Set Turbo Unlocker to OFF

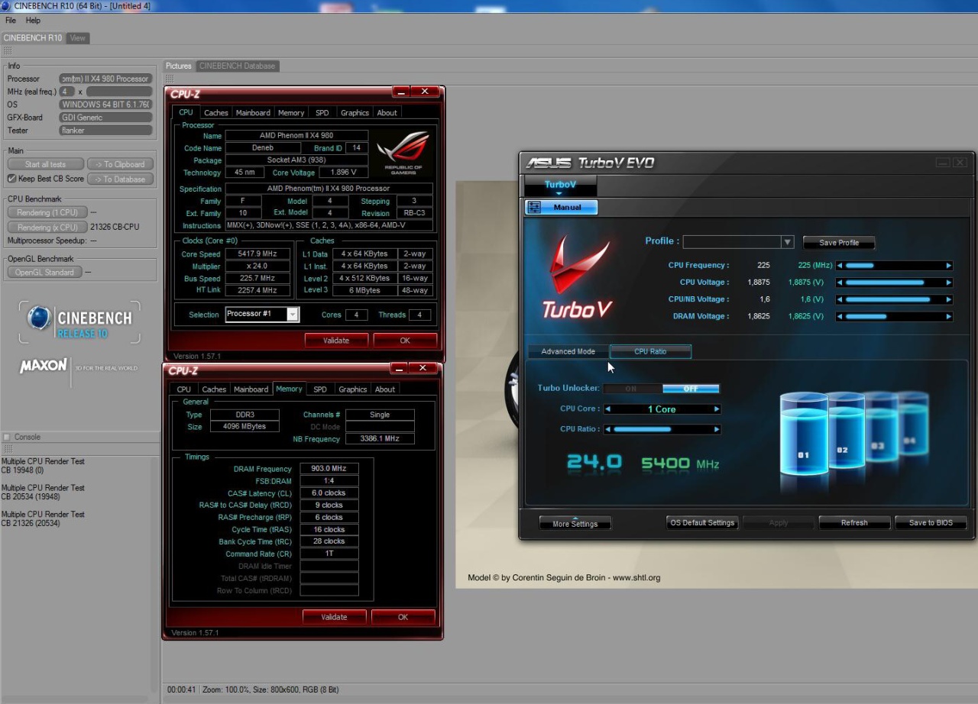(691, 389)
